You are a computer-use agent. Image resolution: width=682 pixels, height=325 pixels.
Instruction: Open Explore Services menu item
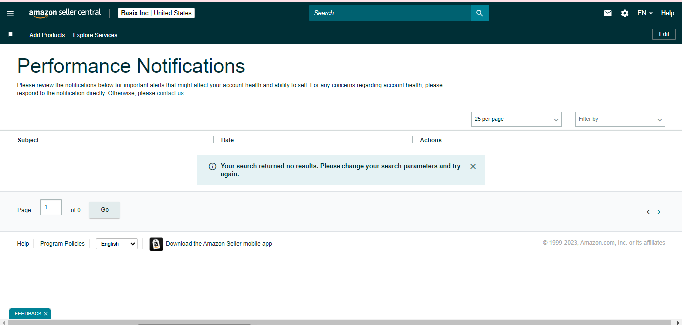(x=95, y=35)
